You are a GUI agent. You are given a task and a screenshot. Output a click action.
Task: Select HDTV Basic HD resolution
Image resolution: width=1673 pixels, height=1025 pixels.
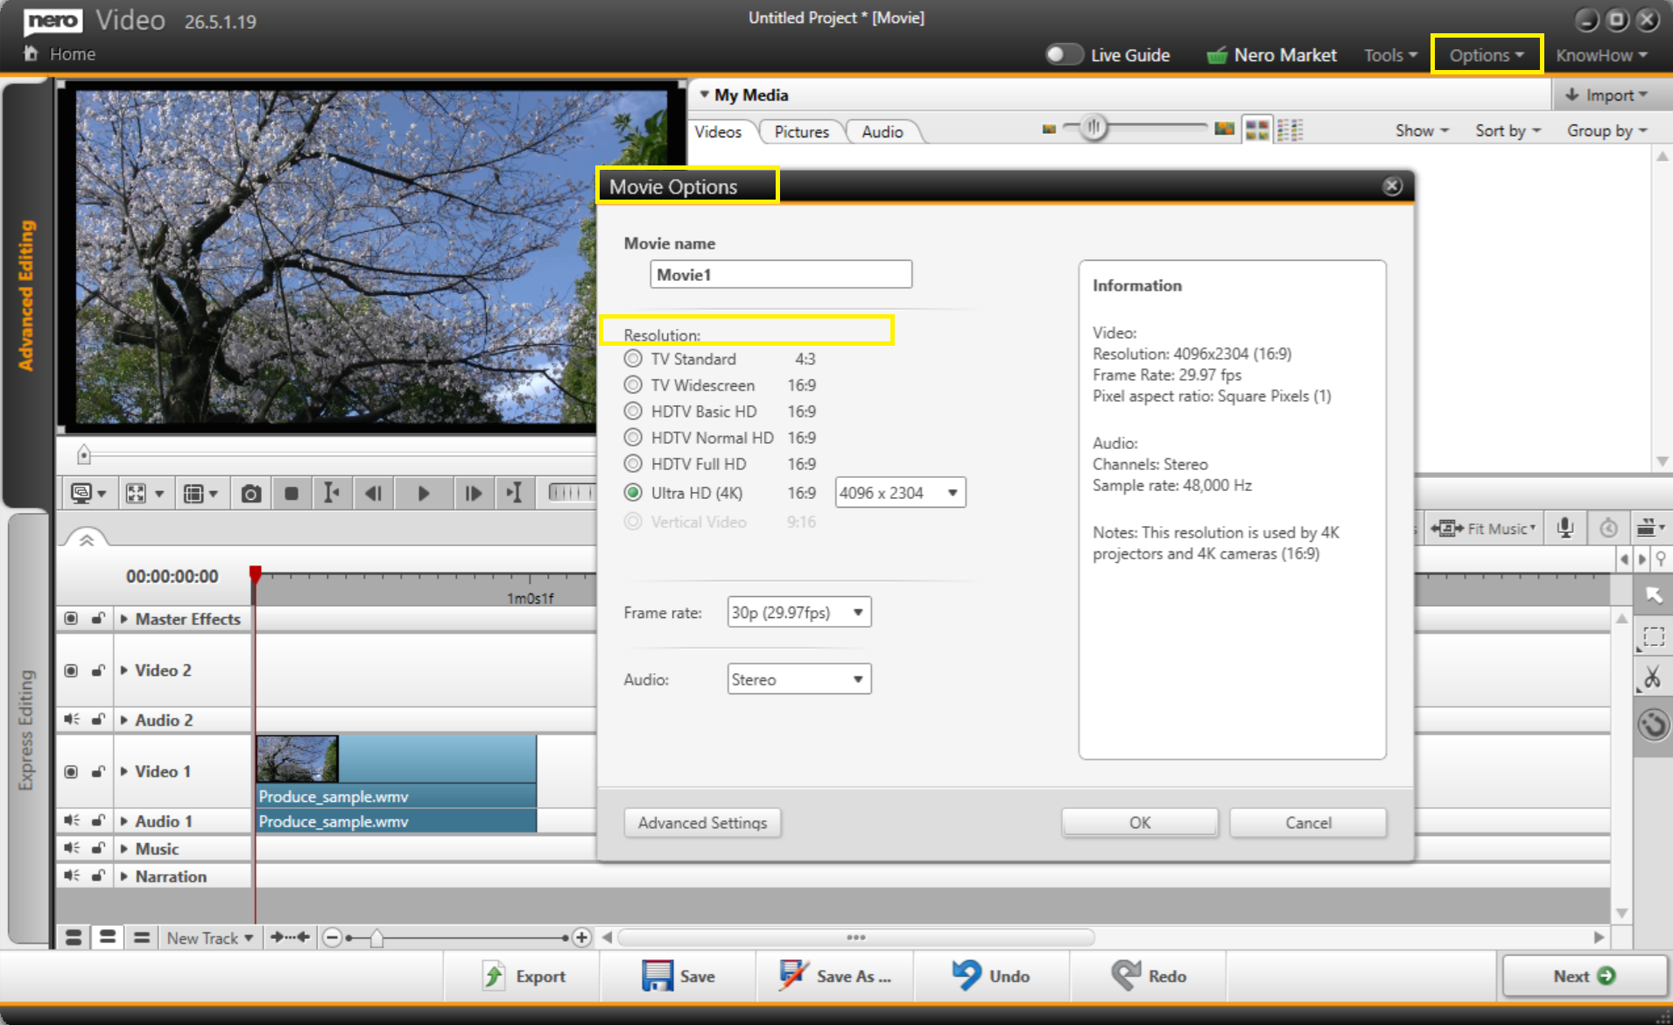[633, 411]
